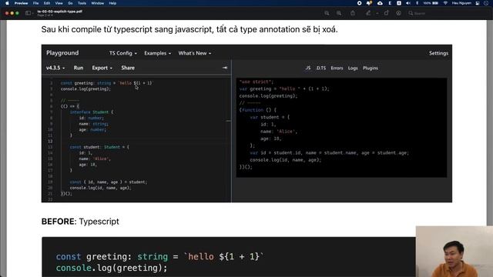The width and height of the screenshot is (493, 277).
Task: Open the Window menu
Action: coord(98,3)
